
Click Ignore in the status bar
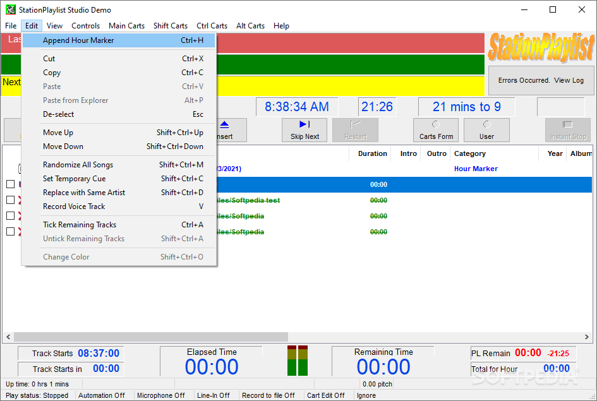[366, 395]
